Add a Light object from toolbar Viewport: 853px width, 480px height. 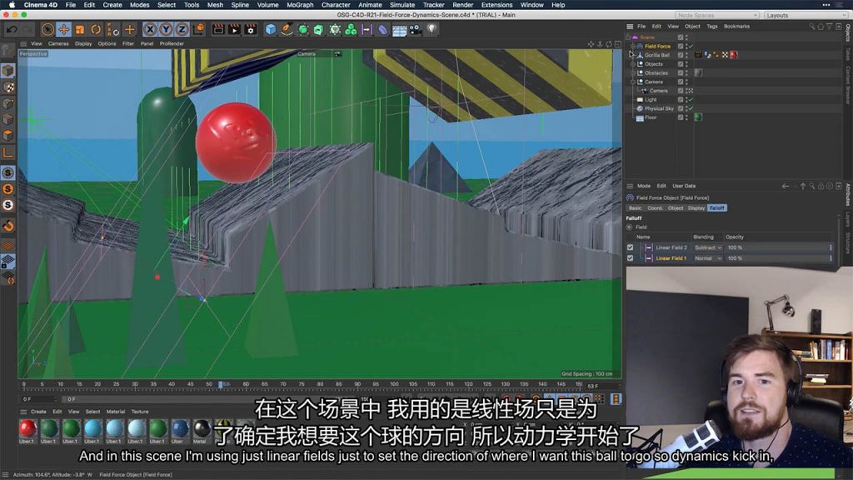pyautogui.click(x=432, y=29)
